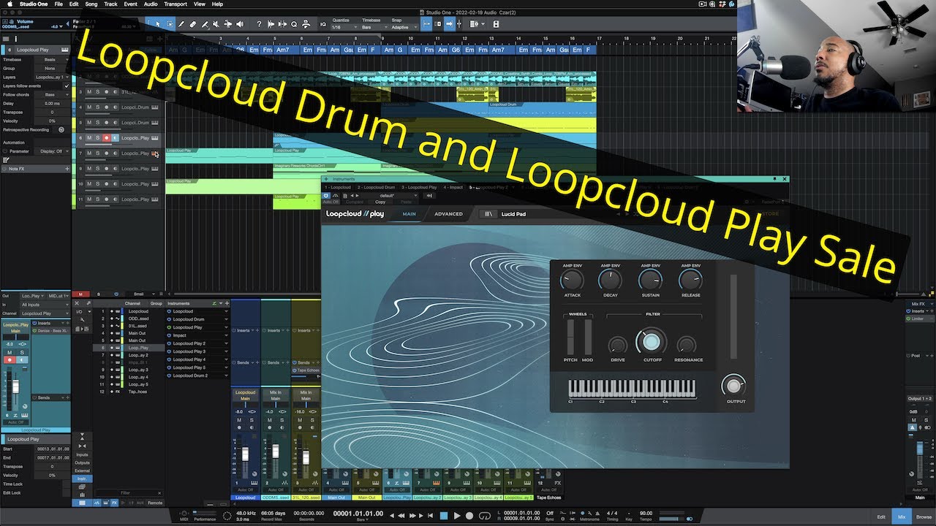Select the Mute tool

coord(217,24)
